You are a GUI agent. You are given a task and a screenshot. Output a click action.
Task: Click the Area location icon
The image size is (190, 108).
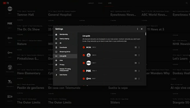pos(56,60)
